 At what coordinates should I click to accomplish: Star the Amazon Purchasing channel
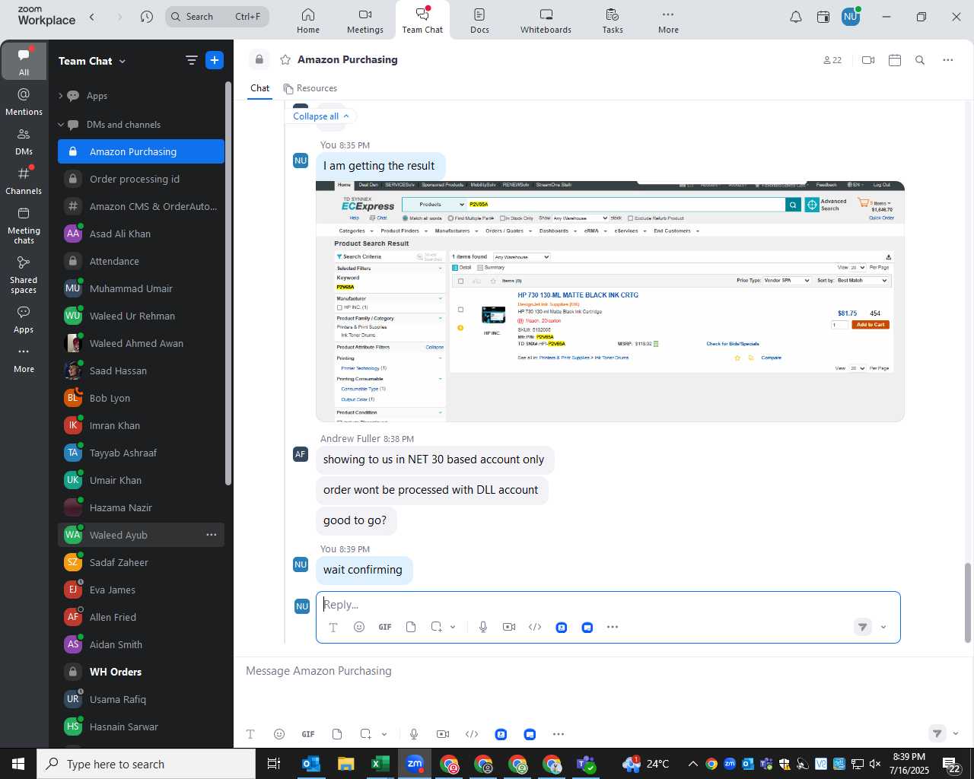click(285, 59)
